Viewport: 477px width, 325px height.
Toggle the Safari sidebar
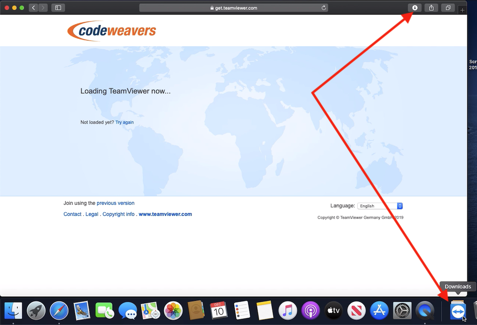(58, 8)
